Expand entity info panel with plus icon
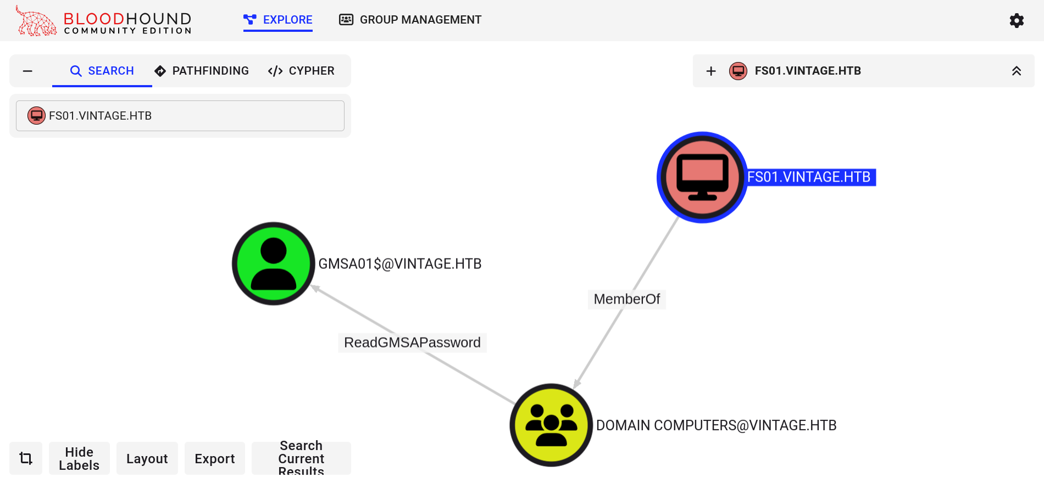1044x483 pixels. point(711,71)
